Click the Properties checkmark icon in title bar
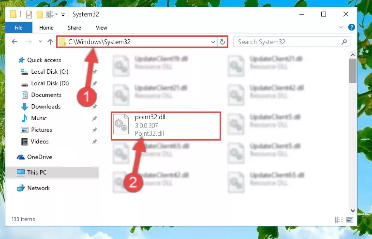Image resolution: width=372 pixels, height=239 pixels. pyautogui.click(x=29, y=15)
